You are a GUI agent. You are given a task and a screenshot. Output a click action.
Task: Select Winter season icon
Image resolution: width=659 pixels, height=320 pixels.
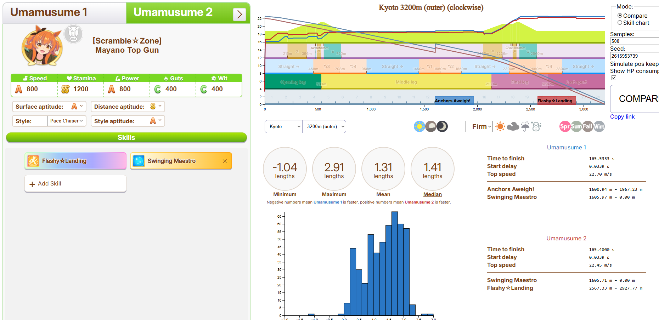tap(599, 126)
